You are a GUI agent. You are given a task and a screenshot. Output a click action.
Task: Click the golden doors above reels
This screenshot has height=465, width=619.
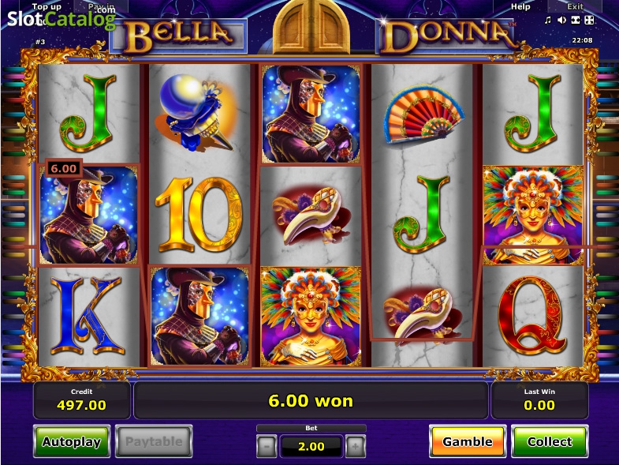pyautogui.click(x=311, y=27)
